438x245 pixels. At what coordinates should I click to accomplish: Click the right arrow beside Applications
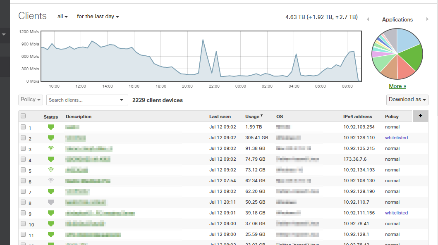point(428,19)
